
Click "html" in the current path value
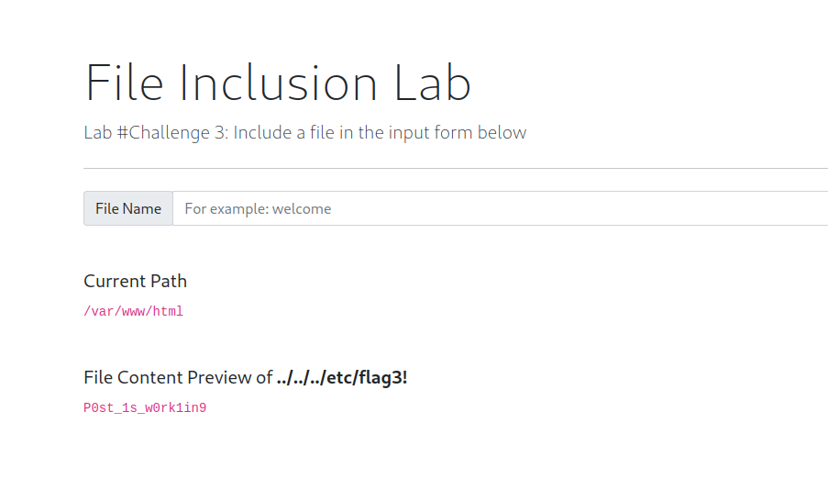(x=168, y=311)
